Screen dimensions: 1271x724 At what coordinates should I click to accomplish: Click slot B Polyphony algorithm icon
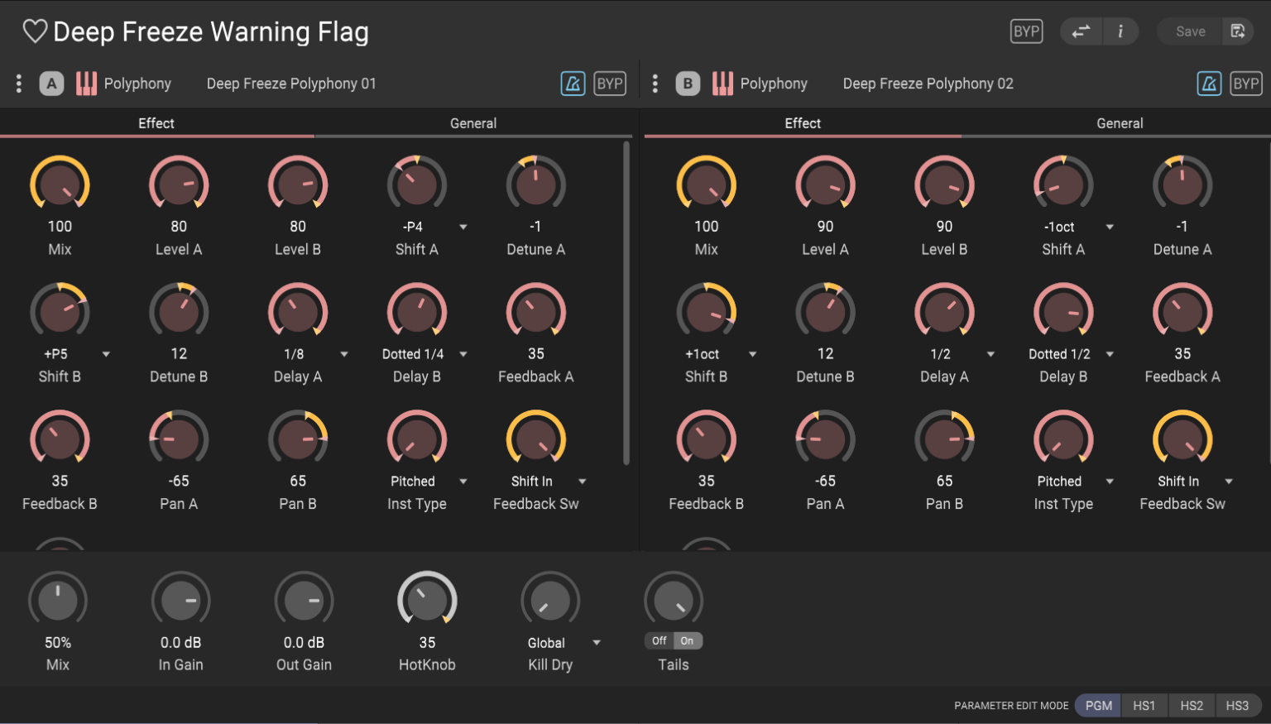pyautogui.click(x=722, y=84)
